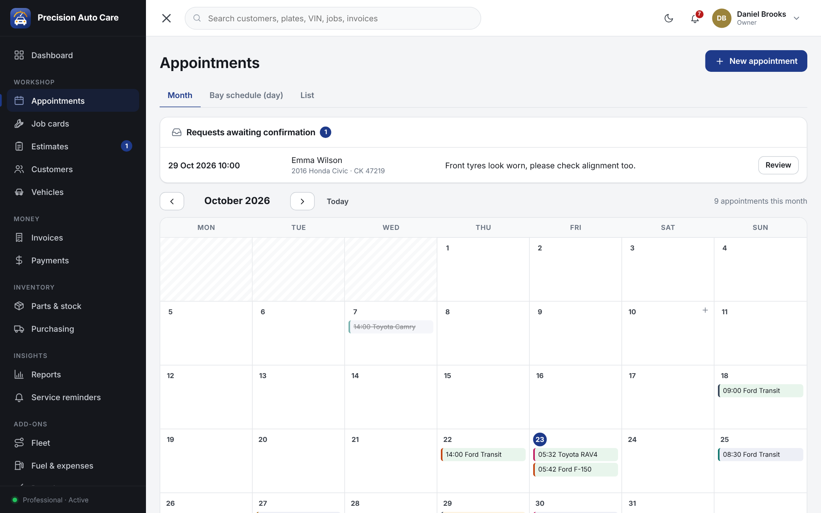Click the Fuel & expenses pump icon
821x513 pixels.
(19, 466)
